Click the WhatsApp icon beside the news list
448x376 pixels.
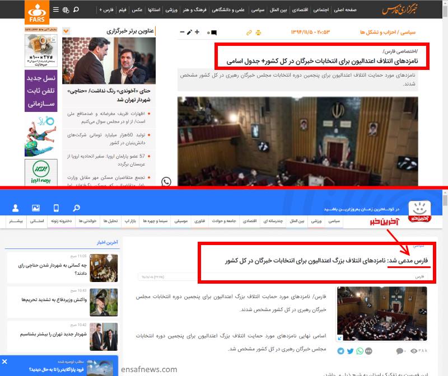coord(166,182)
